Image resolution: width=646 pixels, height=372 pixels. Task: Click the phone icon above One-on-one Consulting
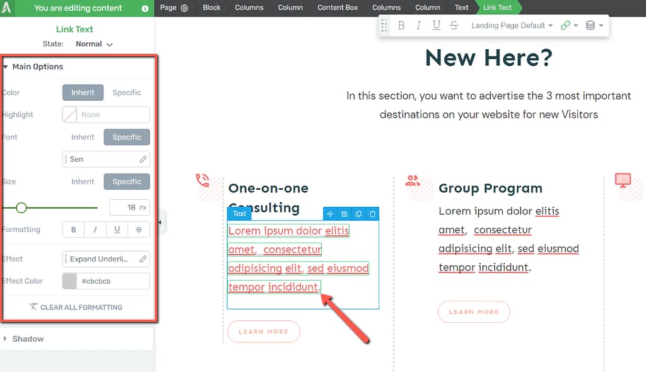[203, 180]
